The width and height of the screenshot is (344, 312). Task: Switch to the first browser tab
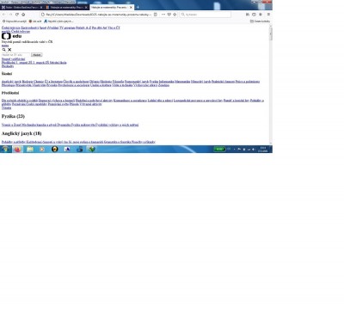pyautogui.click(x=22, y=7)
